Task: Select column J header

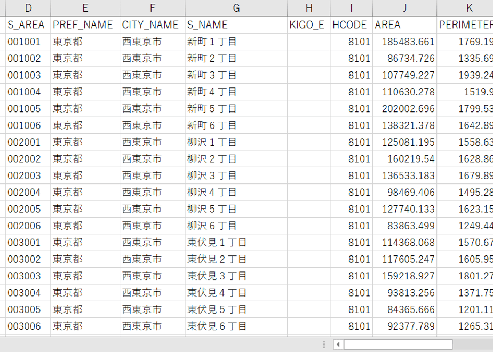Action: coord(404,8)
